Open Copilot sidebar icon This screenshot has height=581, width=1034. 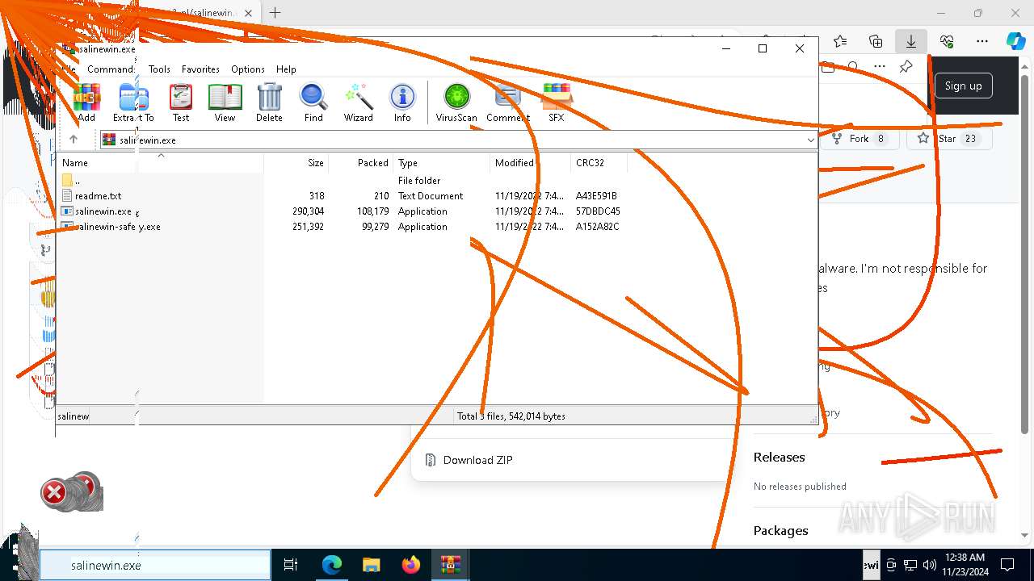click(1015, 41)
